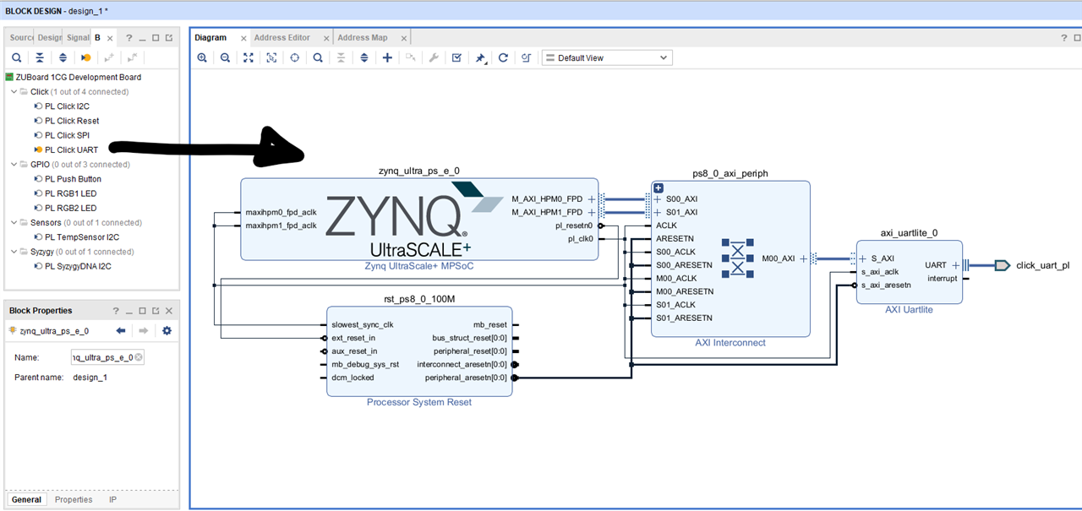Click the pin icon in diagram toolbar
This screenshot has height=511, width=1082.
(x=480, y=58)
